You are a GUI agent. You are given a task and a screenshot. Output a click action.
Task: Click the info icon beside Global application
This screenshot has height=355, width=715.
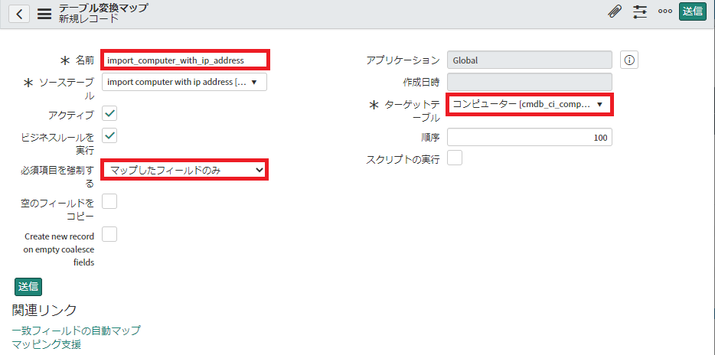tap(629, 60)
